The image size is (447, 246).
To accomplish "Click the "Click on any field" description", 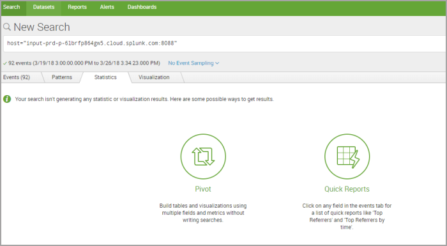I will (347, 217).
